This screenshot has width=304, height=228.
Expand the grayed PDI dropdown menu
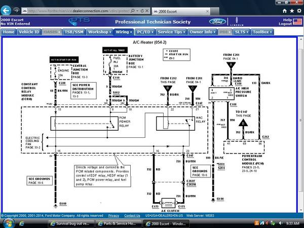click(225, 32)
